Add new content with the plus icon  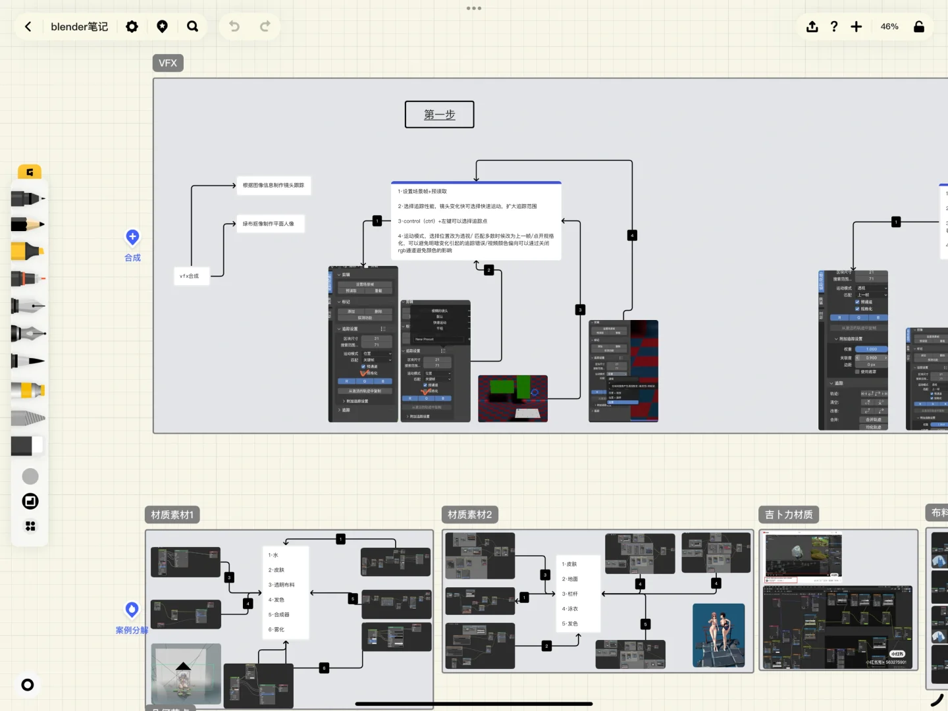coord(856,26)
